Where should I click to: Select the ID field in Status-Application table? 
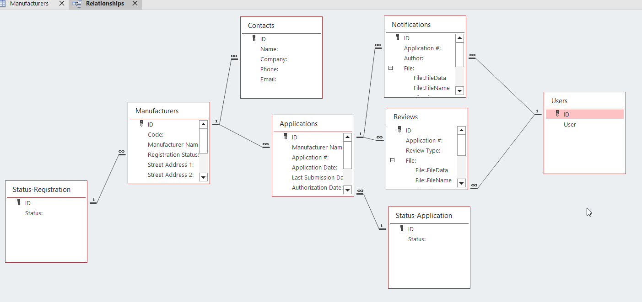coord(411,229)
